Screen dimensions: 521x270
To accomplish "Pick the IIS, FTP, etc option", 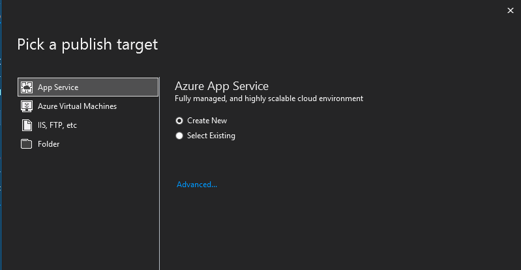I will click(x=88, y=125).
